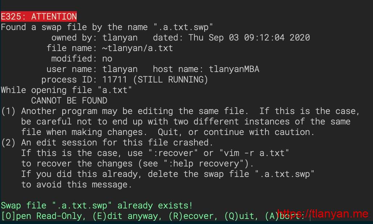Click the "owned by: tlanyan" owner text
The image size is (373, 224).
[x=94, y=38]
